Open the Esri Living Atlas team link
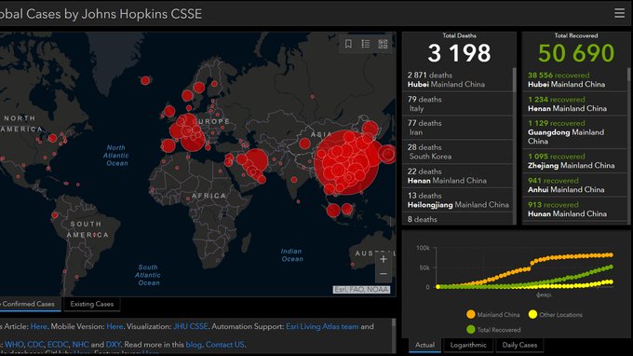Image resolution: width=633 pixels, height=356 pixels. pos(322,326)
